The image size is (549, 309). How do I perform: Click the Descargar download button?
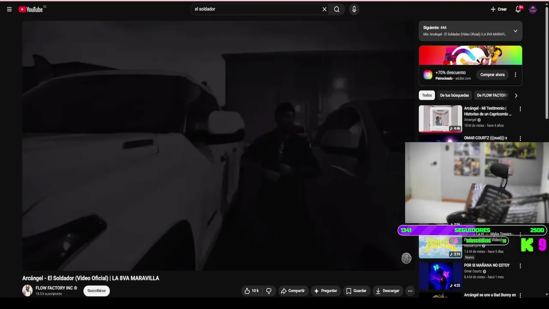[x=388, y=291]
